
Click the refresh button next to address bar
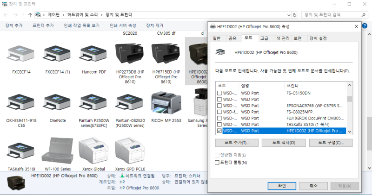294,15
